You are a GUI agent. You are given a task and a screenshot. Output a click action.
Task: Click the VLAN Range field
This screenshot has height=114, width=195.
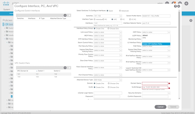click(155, 87)
